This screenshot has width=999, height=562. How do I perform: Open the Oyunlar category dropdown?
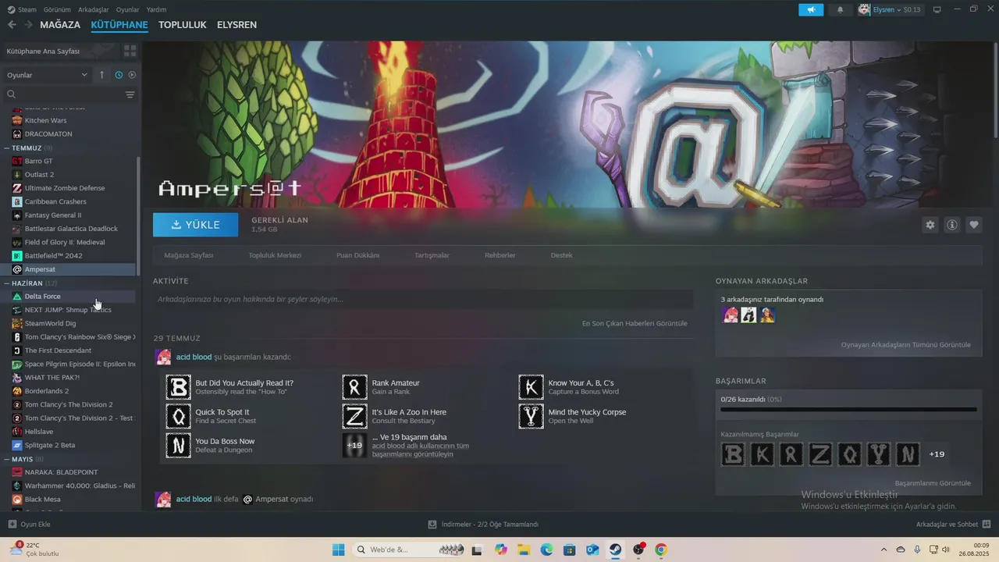coord(47,75)
